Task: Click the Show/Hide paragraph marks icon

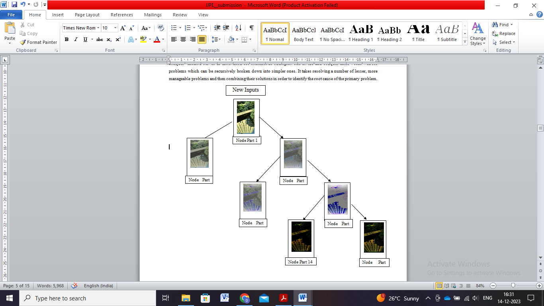Action: 251,28
